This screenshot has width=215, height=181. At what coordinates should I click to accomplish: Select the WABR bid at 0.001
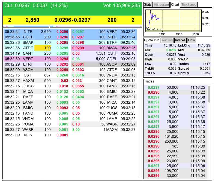click(x=36, y=130)
